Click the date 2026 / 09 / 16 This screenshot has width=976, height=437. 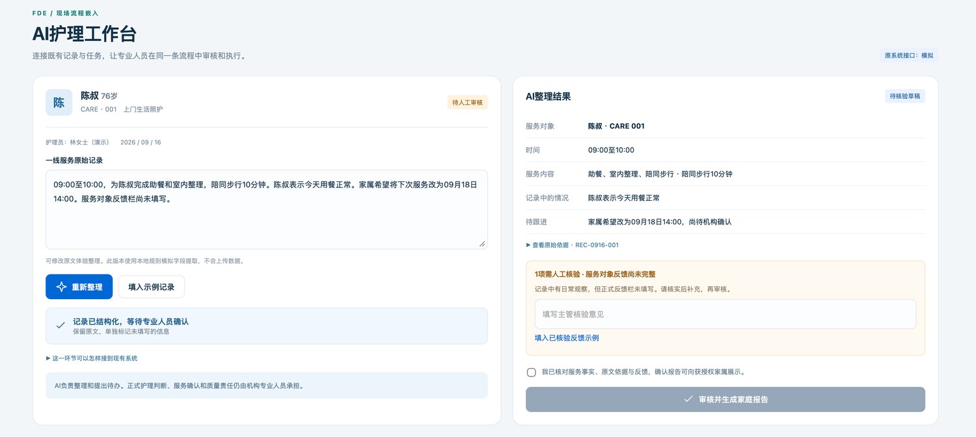(x=141, y=142)
